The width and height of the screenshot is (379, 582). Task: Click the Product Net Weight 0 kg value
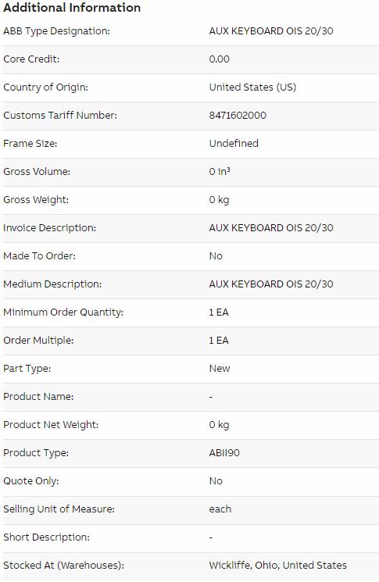[x=219, y=425]
